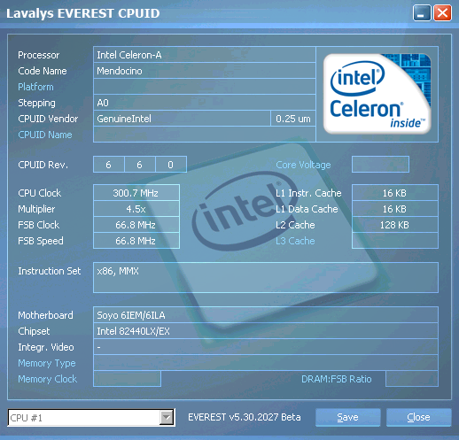The width and height of the screenshot is (459, 440).
Task: Click the dropdown arrow beside CPU #1
Action: (x=167, y=418)
